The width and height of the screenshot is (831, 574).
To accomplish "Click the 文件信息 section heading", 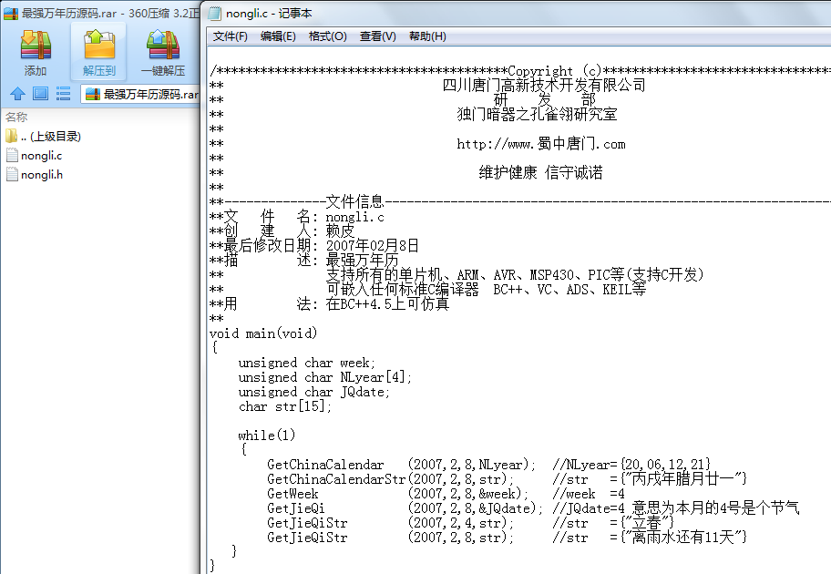I will [x=354, y=201].
